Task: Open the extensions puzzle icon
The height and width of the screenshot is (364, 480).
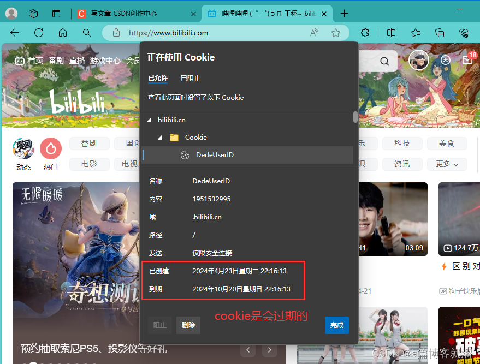Action: 365,33
